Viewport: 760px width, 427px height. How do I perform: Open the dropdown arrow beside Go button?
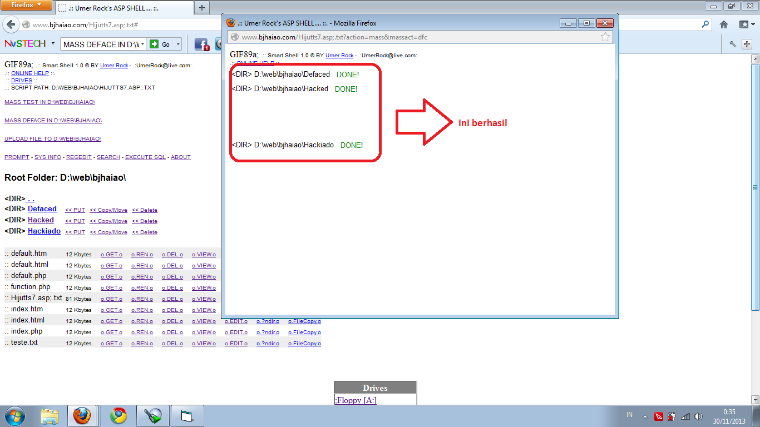(179, 44)
